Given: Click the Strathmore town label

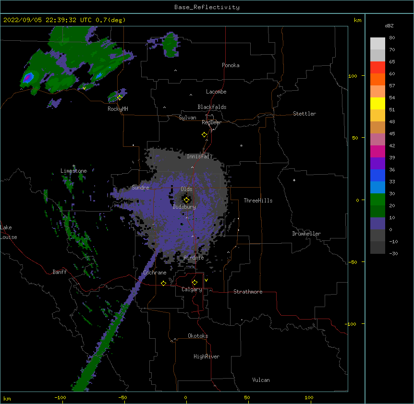Looking at the screenshot, I should pyautogui.click(x=248, y=292).
